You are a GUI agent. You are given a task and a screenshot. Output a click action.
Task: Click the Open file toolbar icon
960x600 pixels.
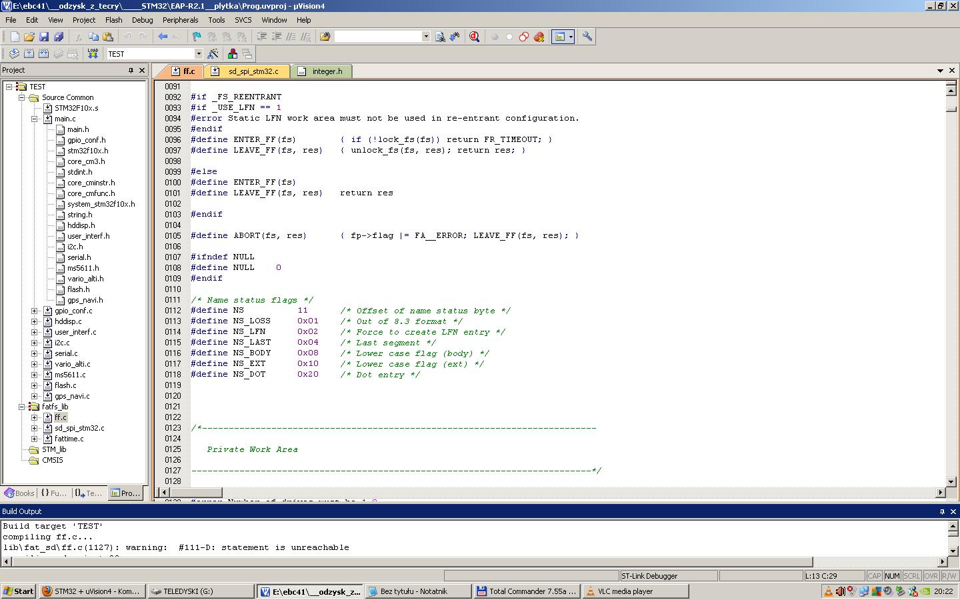29,37
